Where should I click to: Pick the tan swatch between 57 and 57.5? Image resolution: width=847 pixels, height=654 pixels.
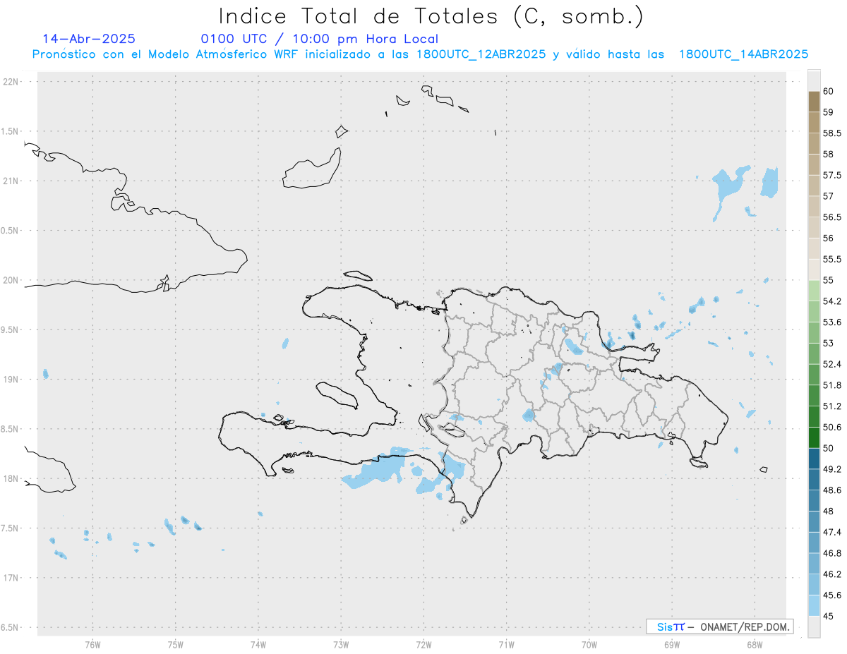coord(814,186)
